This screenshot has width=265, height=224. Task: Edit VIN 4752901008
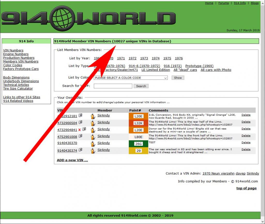[67, 137]
